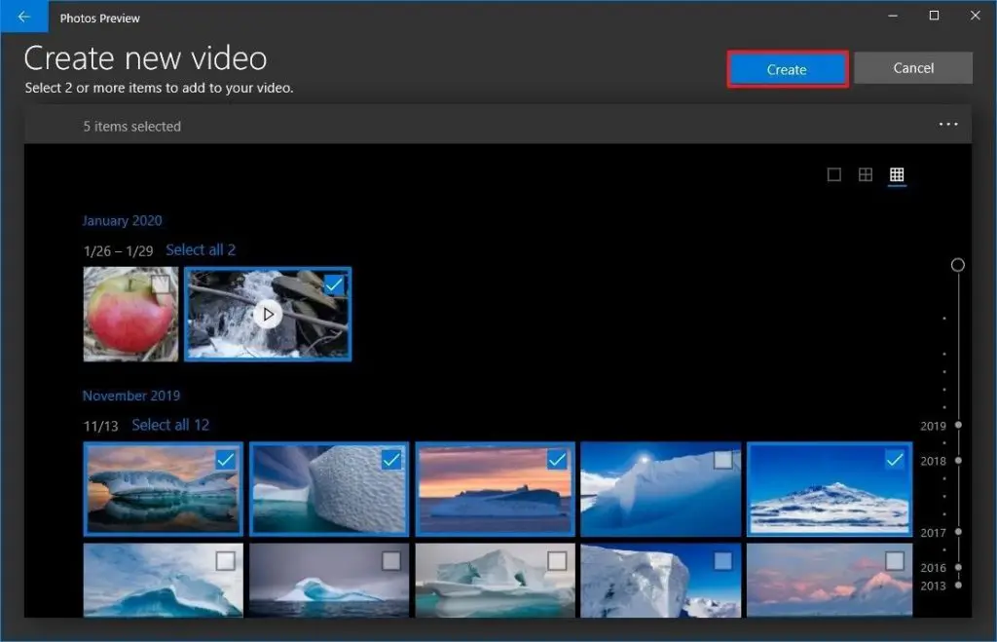This screenshot has width=997, height=642.
Task: Check the teal iceberg gray sky photo
Action: pyautogui.click(x=557, y=560)
